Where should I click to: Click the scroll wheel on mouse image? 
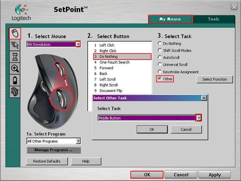[60, 69]
